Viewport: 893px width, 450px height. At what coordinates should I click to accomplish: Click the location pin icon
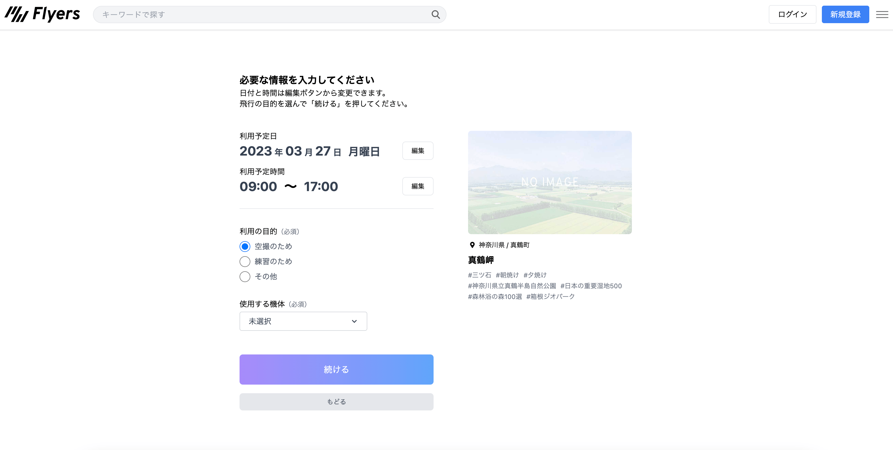pos(472,245)
